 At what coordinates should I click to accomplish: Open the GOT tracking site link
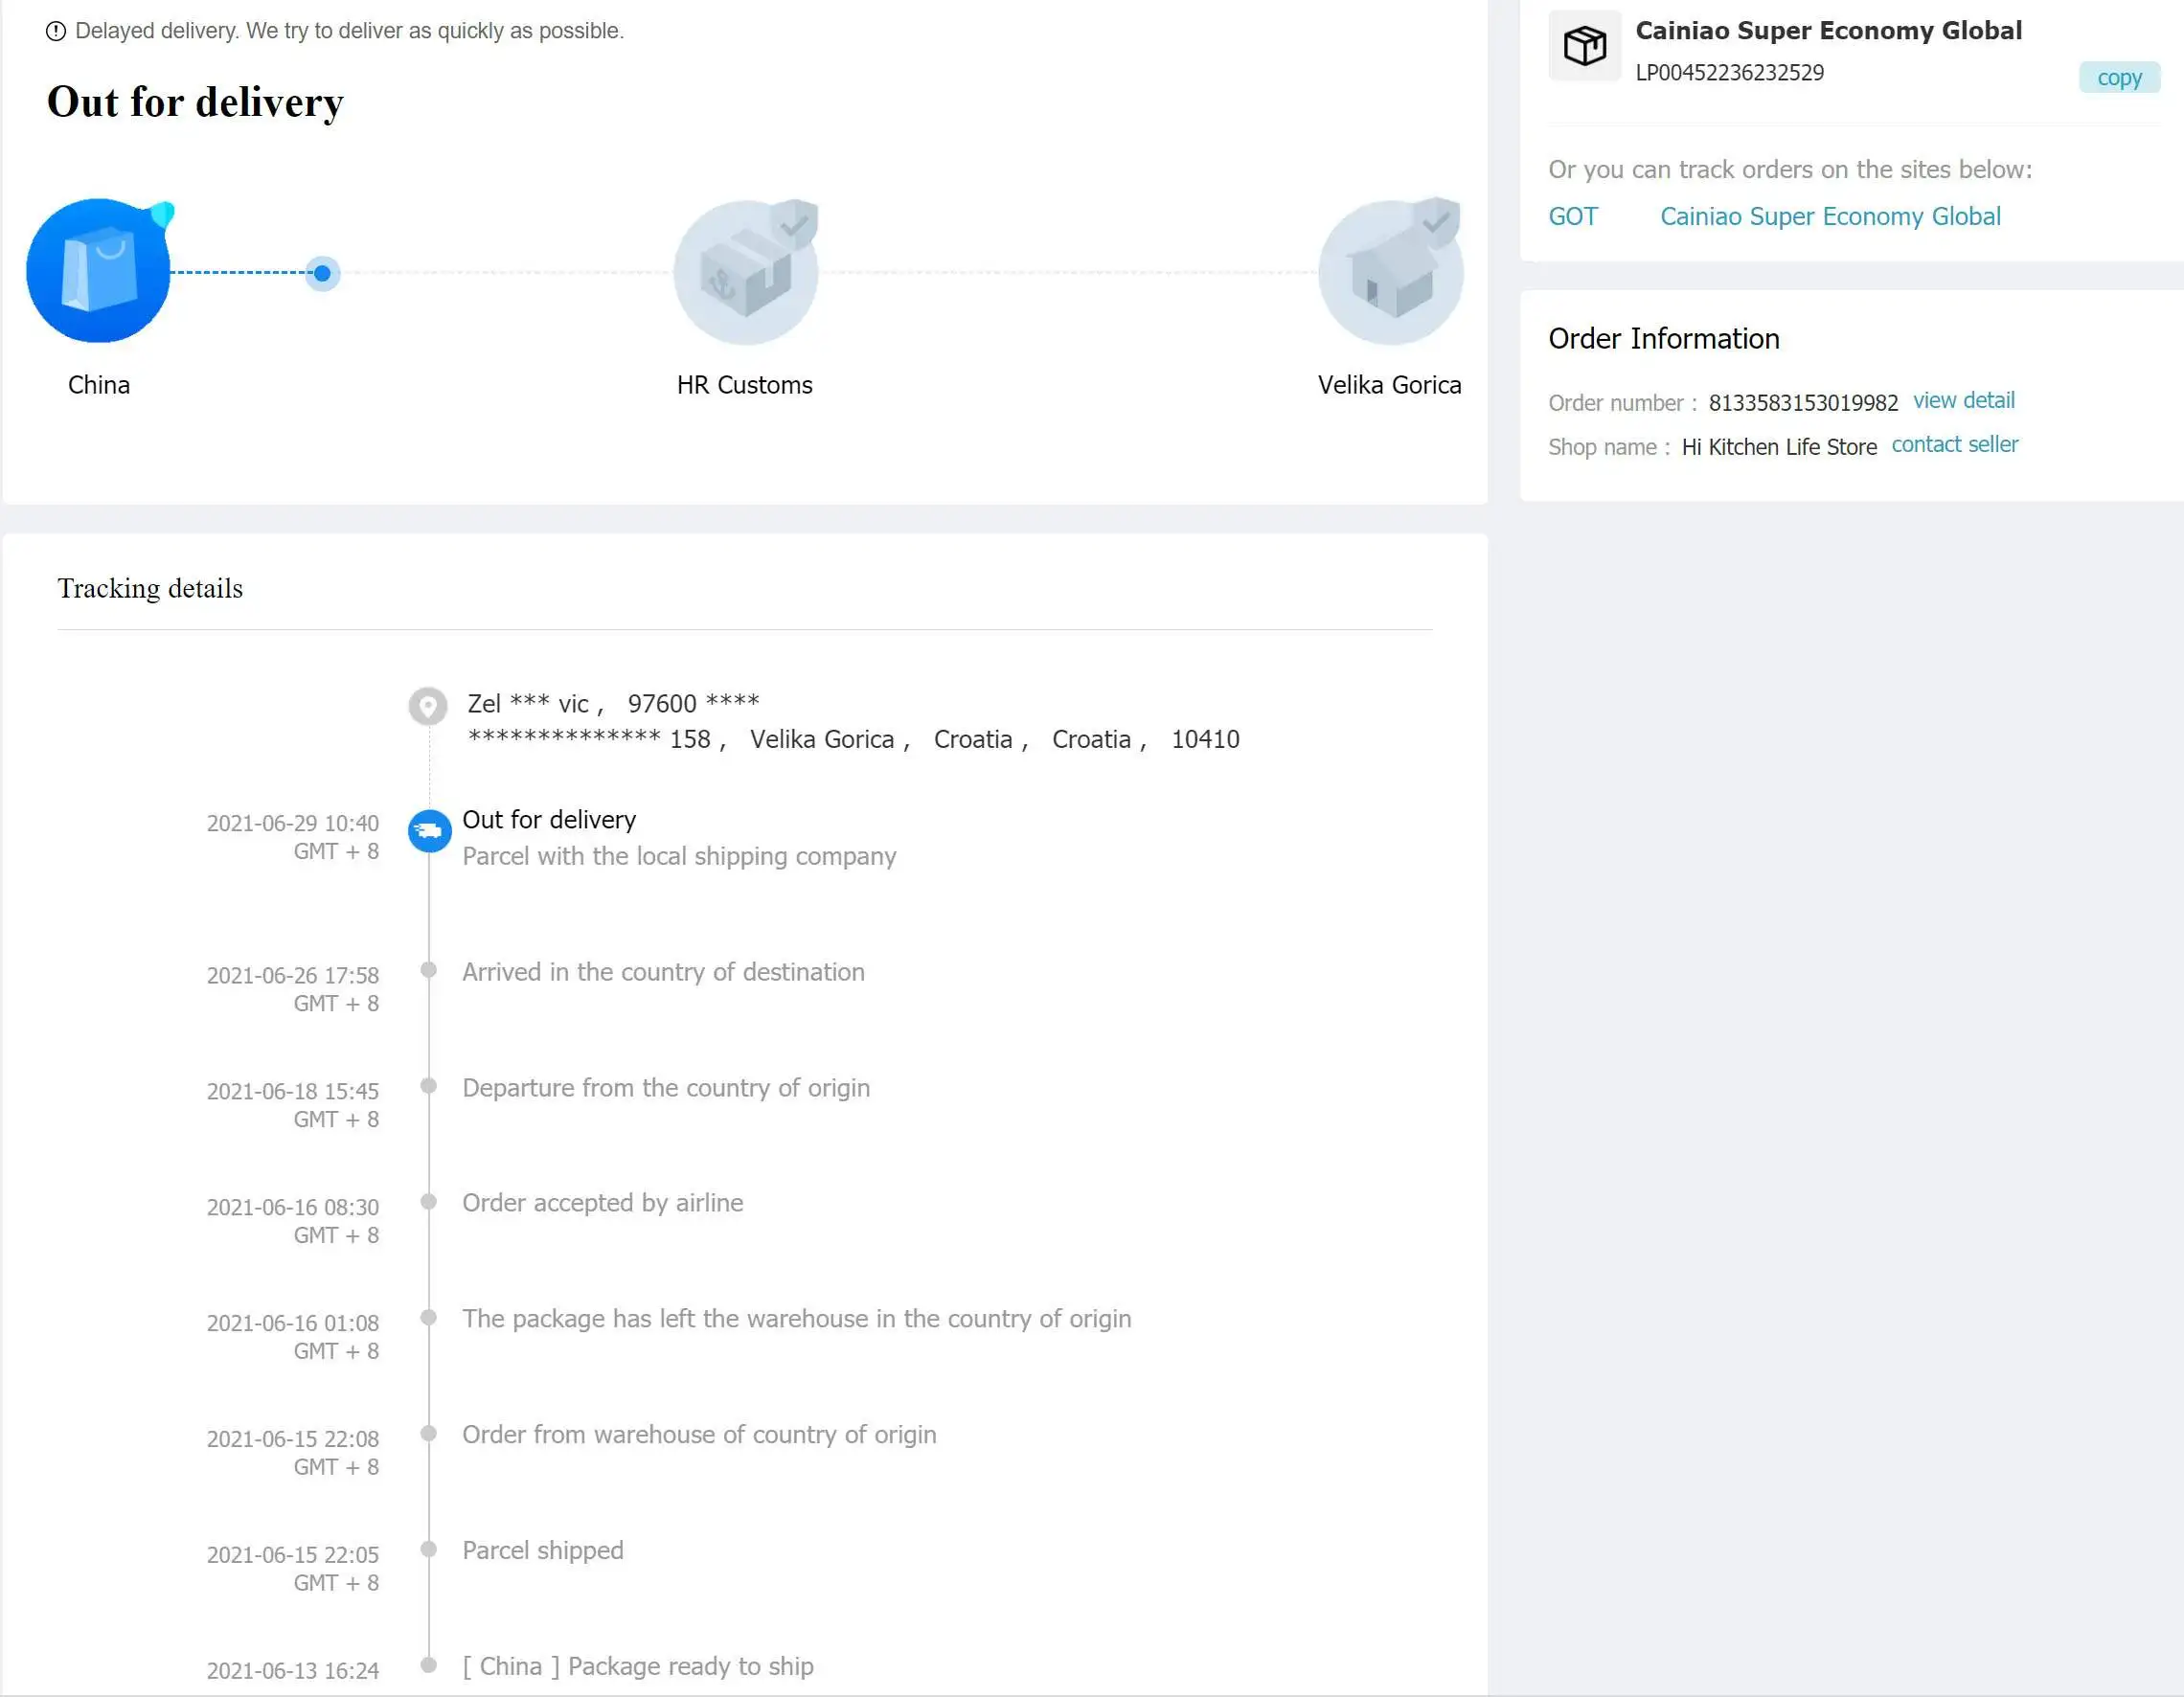click(1572, 216)
